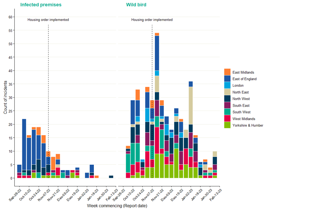Select the South East legend swatch
The width and height of the screenshot is (315, 210).
point(227,105)
